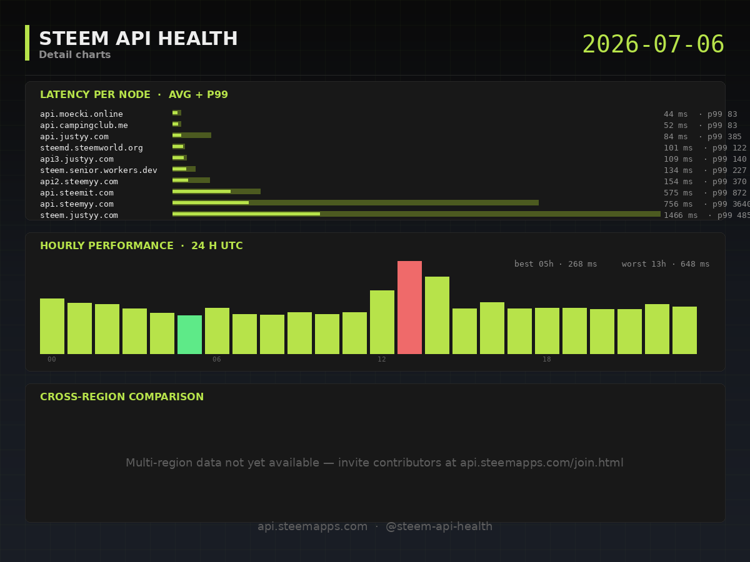Click the 154 ms p99 370 value
Image resolution: width=750 pixels, height=562 pixels.
coord(706,182)
